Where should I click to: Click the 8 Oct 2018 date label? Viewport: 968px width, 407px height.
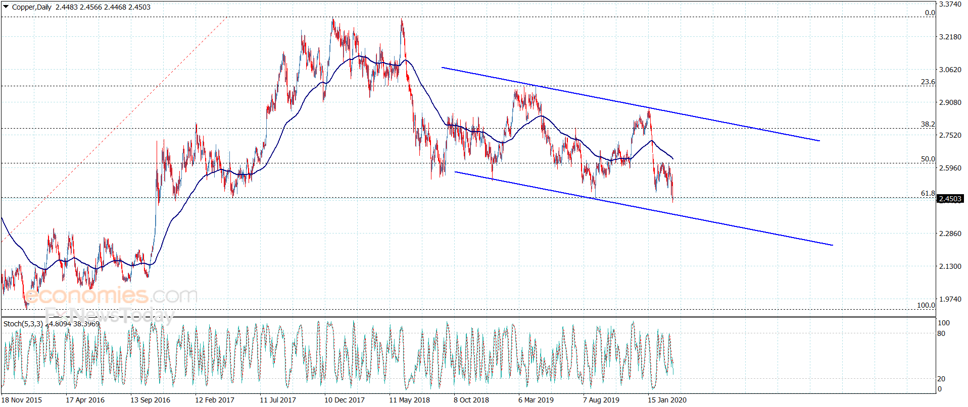pyautogui.click(x=471, y=400)
